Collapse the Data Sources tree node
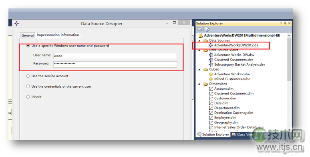Screen dimensions: 310x157 pyautogui.click(x=199, y=40)
